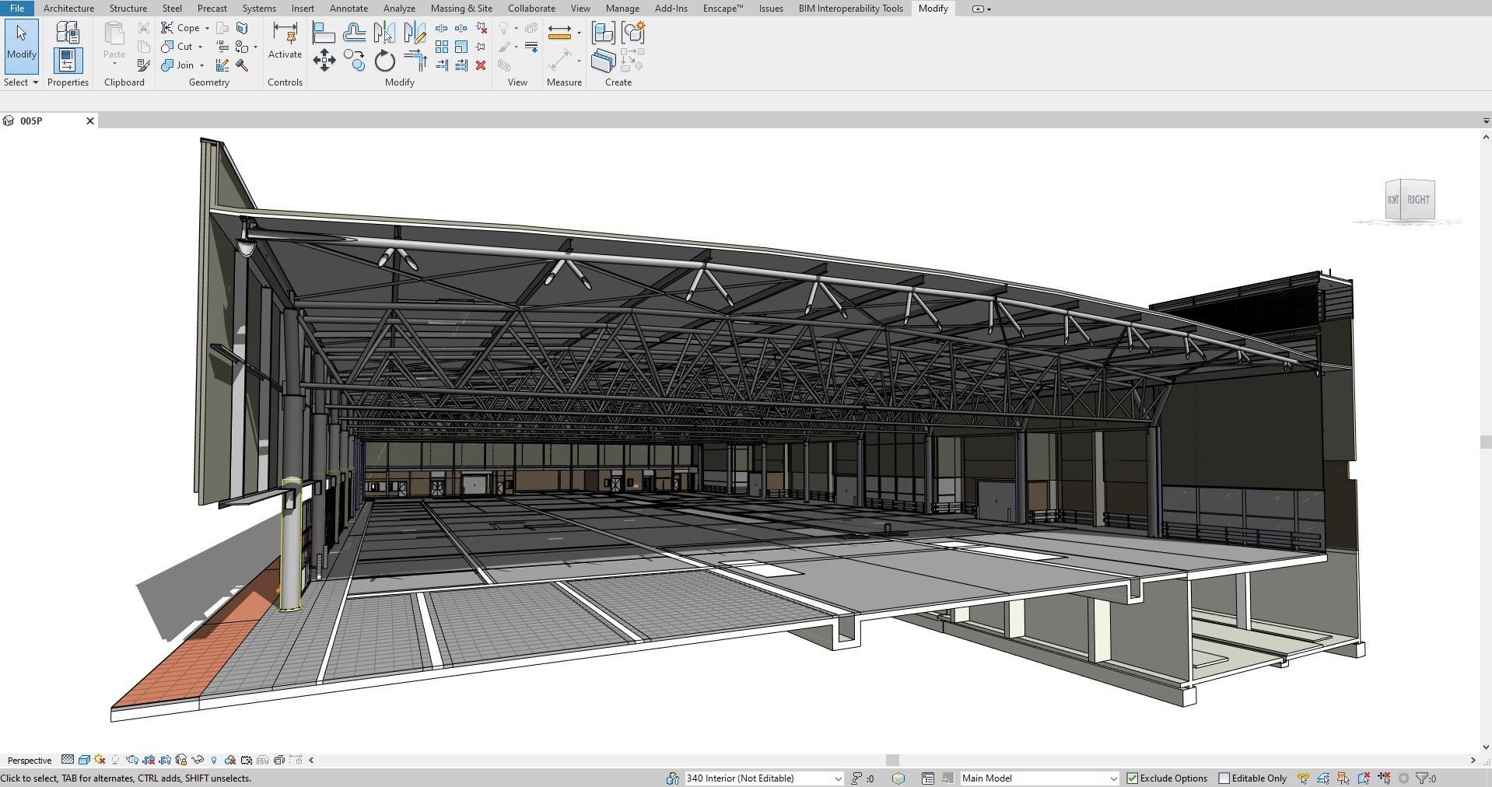Select the Align tool

click(324, 33)
